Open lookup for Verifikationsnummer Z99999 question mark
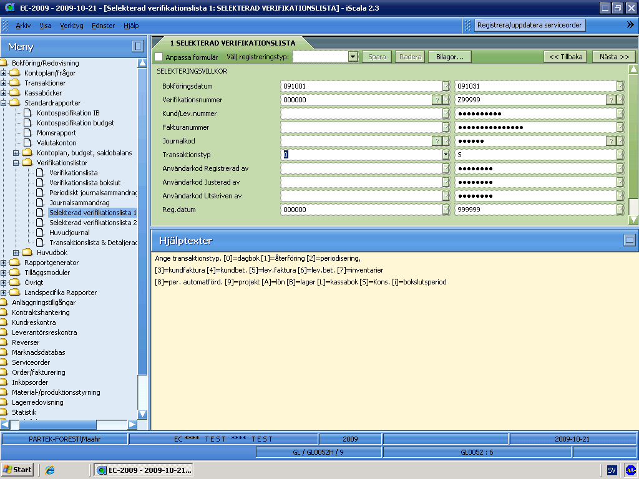The width and height of the screenshot is (639, 479). click(610, 100)
